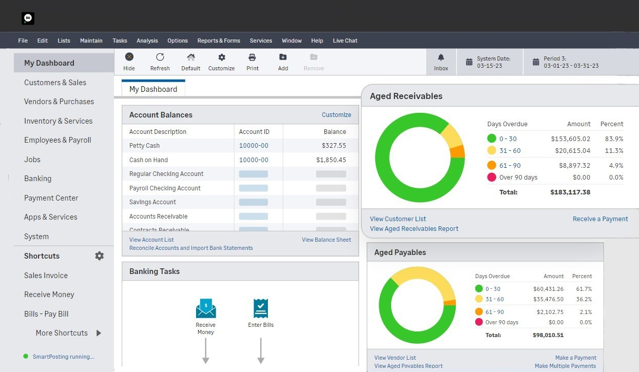The image size is (639, 372).
Task: Click View Vendor List link
Action: point(395,358)
